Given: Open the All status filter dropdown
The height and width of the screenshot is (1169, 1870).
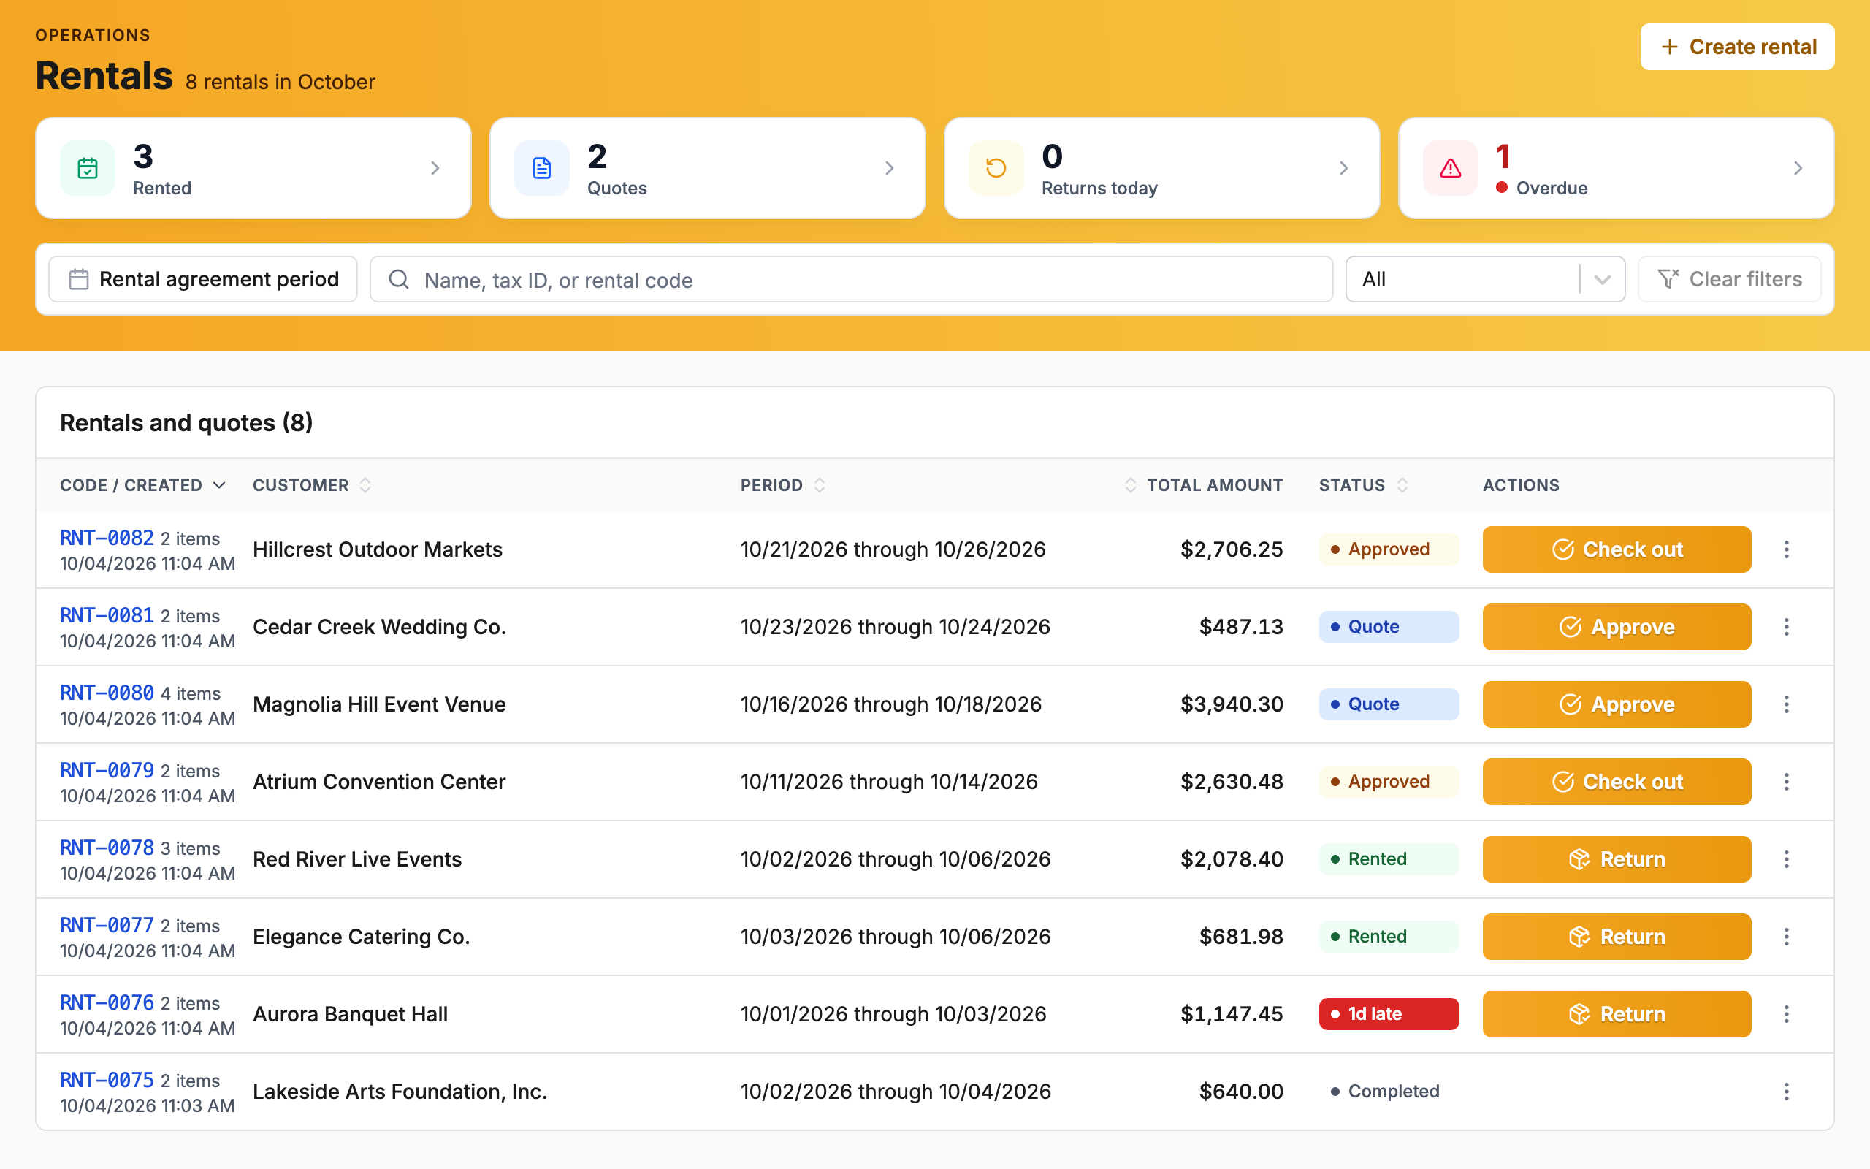Looking at the screenshot, I should (x=1485, y=279).
